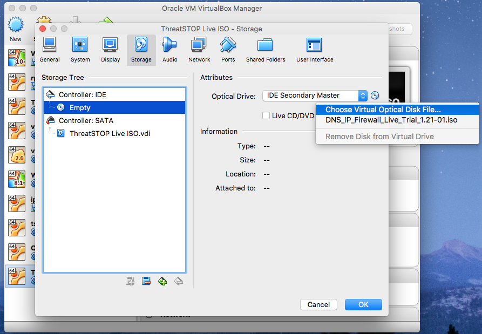Switch to the Display settings pane
This screenshot has width=482, height=334.
pos(110,50)
